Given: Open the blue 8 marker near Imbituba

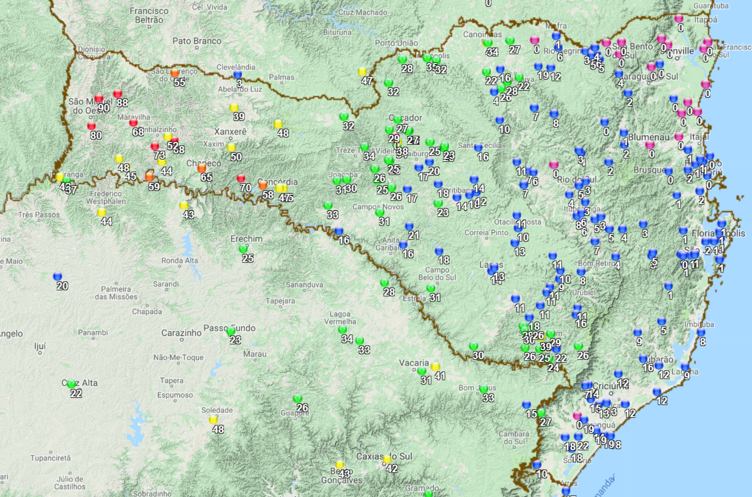Looking at the screenshot, I should 701,333.
